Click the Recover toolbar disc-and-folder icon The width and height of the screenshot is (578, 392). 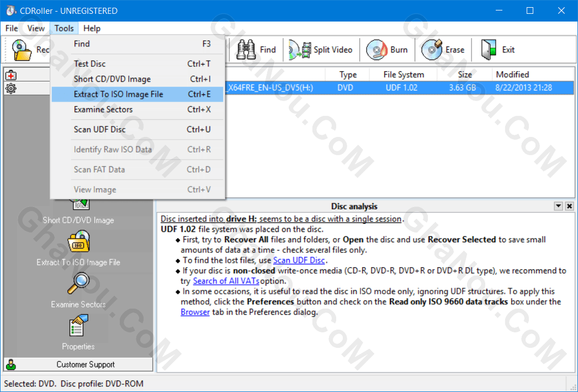22,50
